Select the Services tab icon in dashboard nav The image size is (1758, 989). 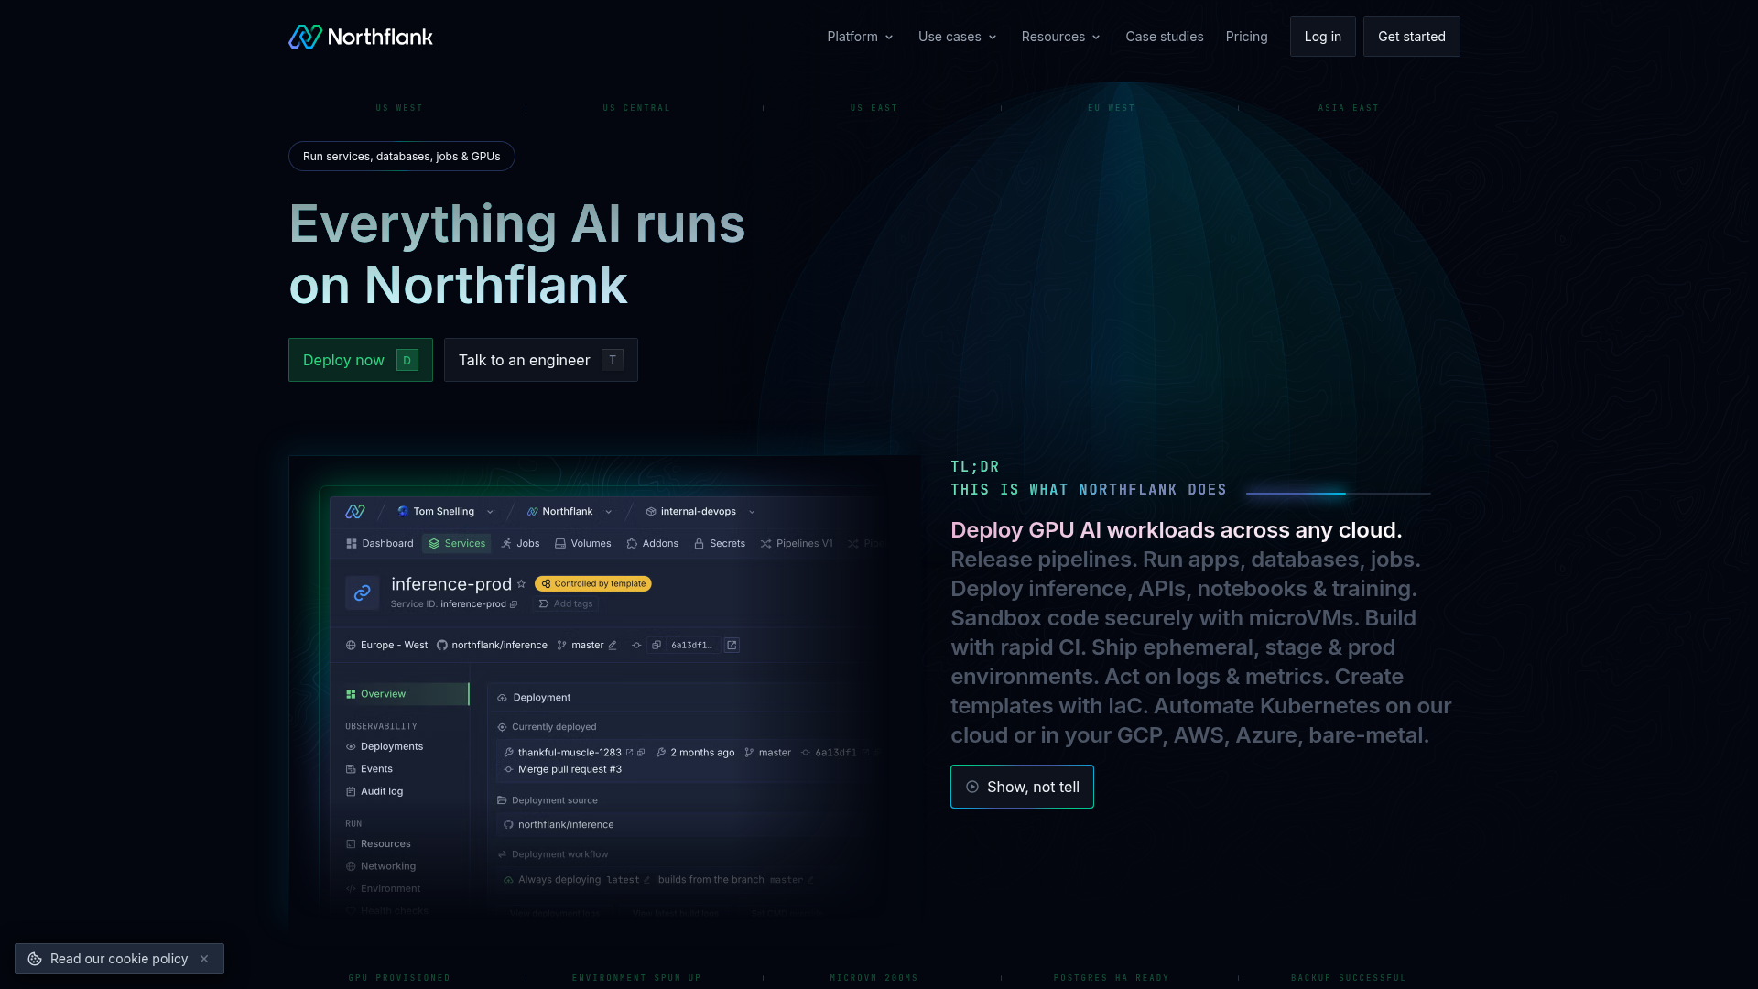tap(434, 543)
